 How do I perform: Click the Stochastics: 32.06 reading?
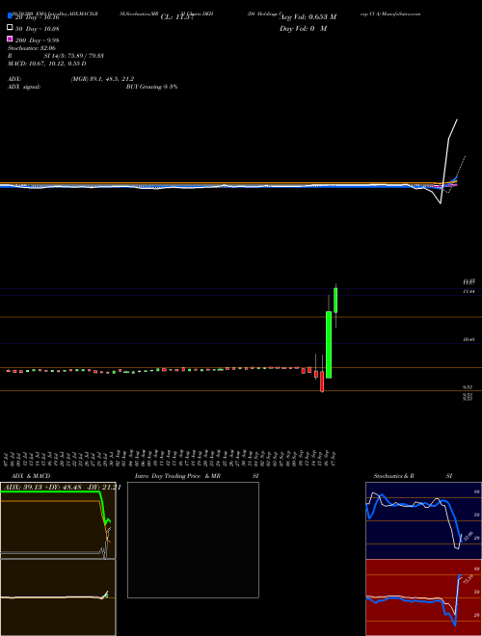32,48
